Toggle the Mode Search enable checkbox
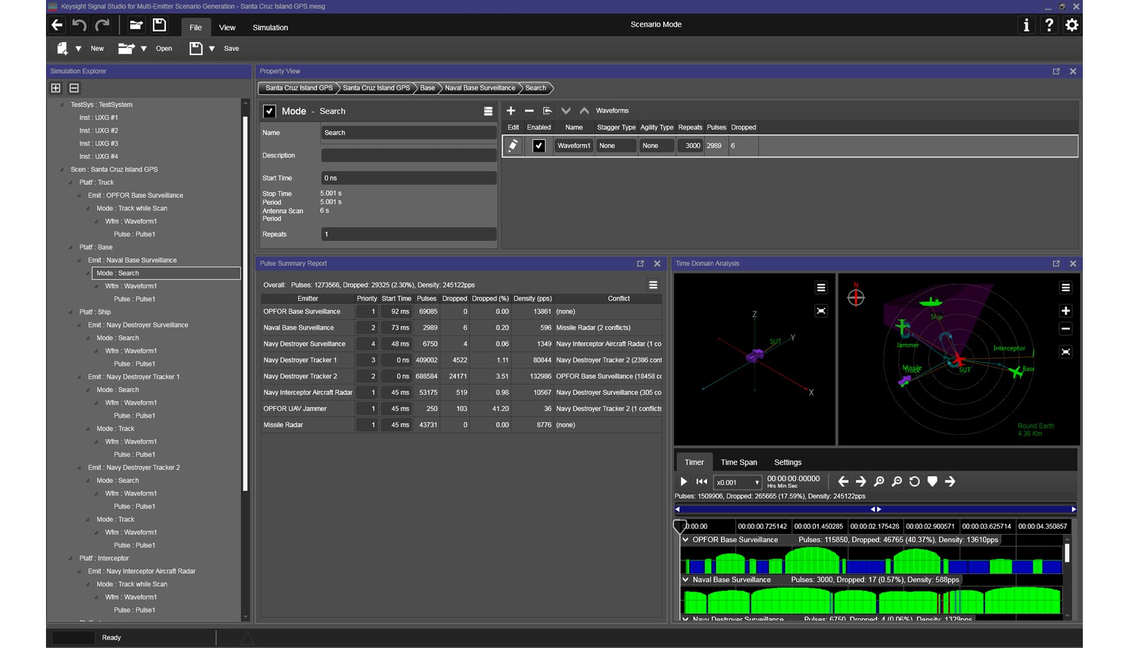 coord(270,111)
